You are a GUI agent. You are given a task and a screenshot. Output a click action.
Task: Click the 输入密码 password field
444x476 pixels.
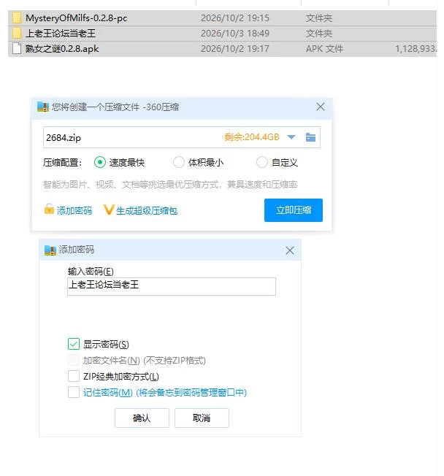[x=172, y=286]
